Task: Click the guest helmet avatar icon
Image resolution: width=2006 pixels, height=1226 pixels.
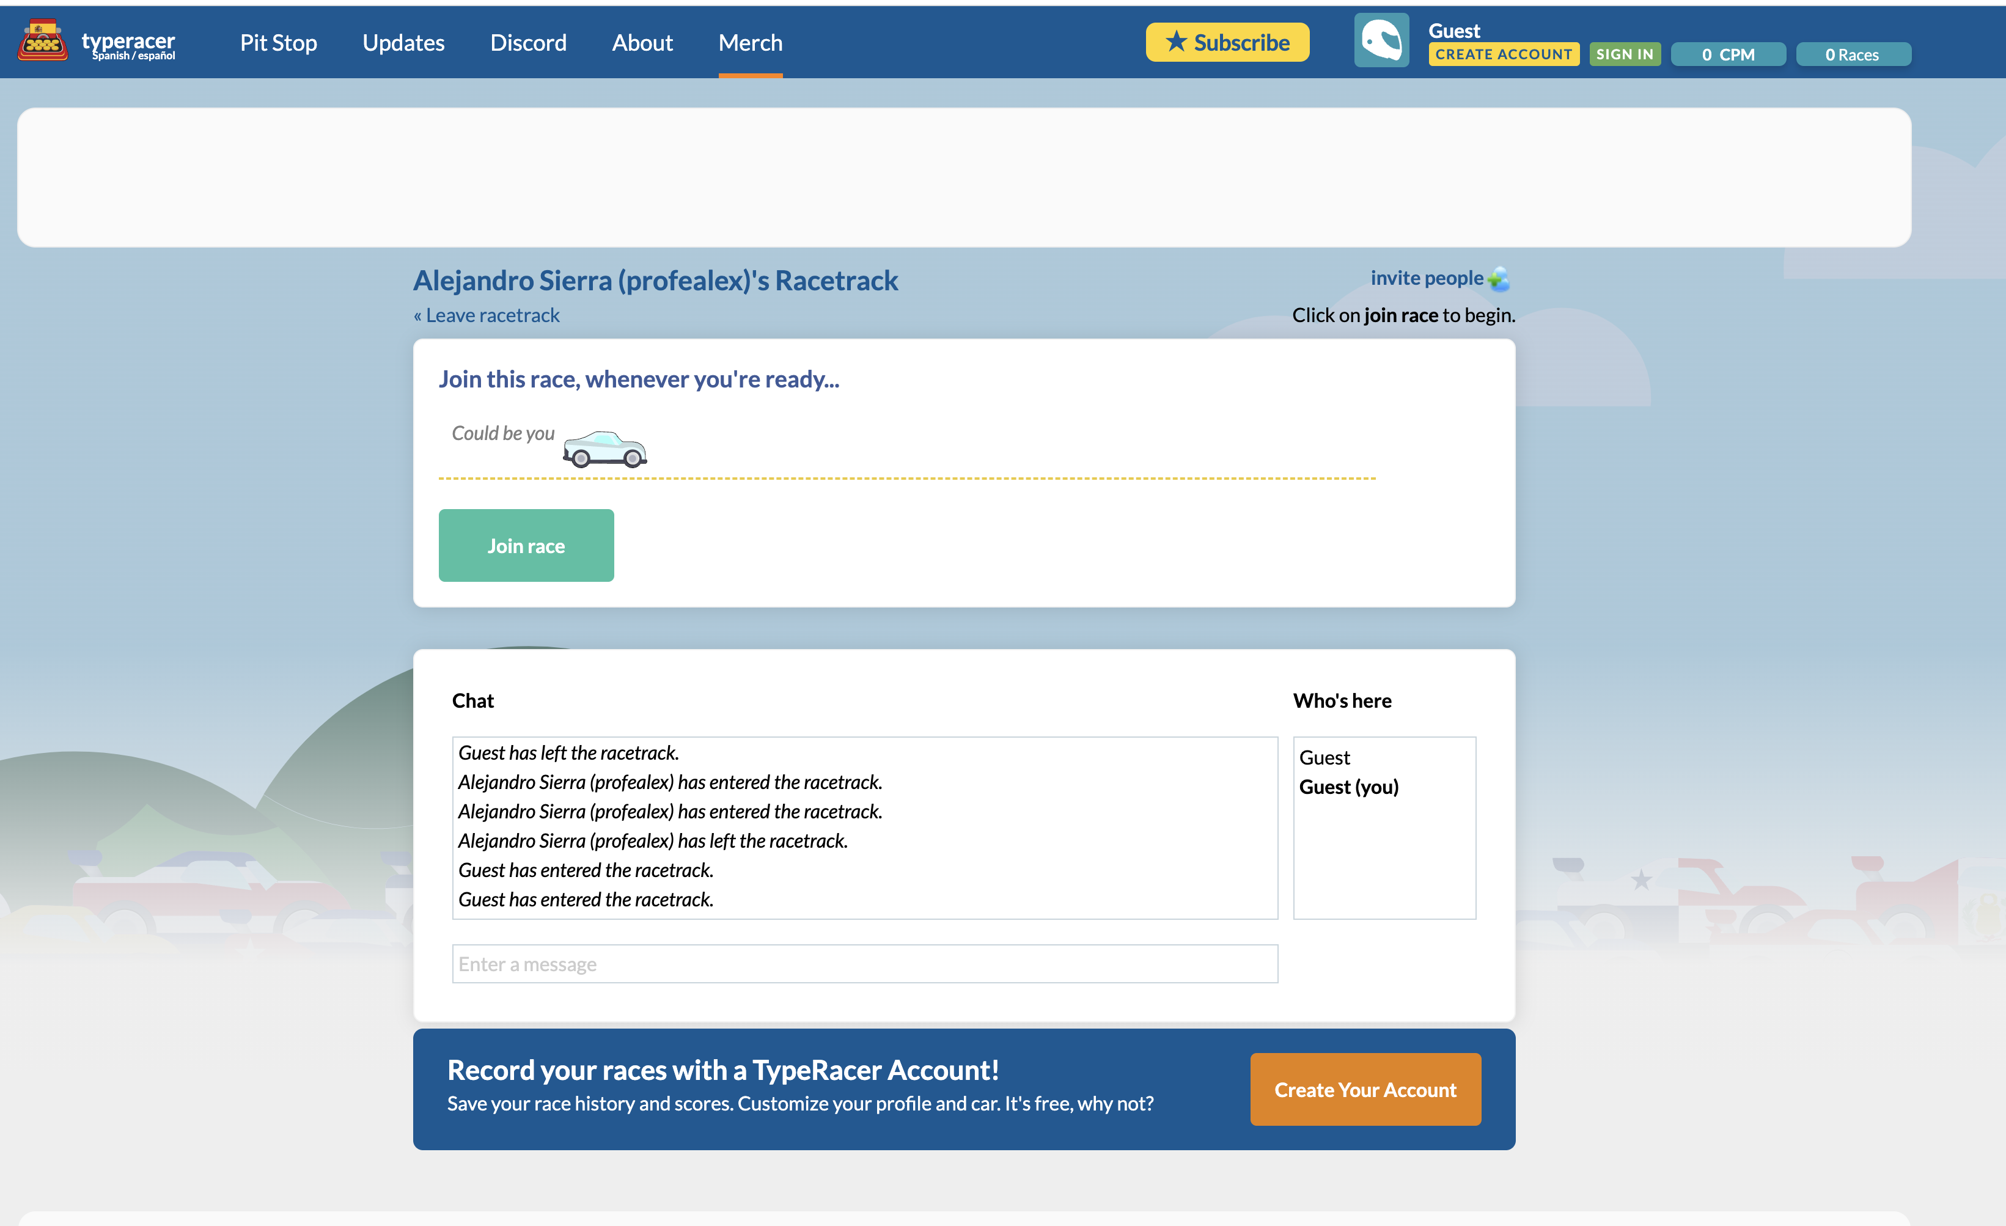Action: point(1381,41)
